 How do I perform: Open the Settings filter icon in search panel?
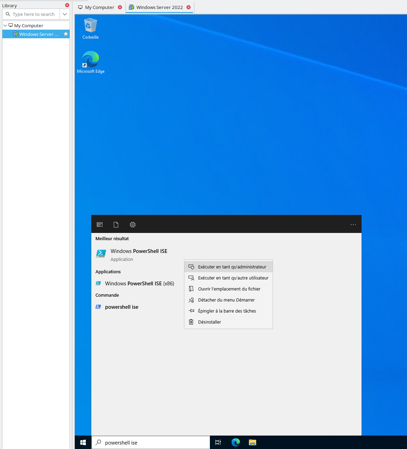click(133, 224)
